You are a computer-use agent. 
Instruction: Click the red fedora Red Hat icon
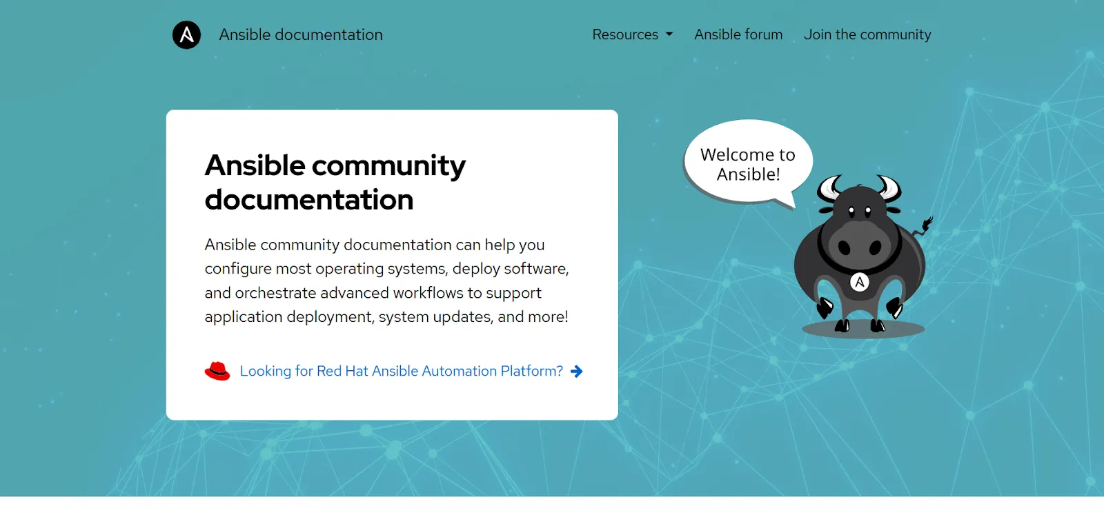[217, 371]
